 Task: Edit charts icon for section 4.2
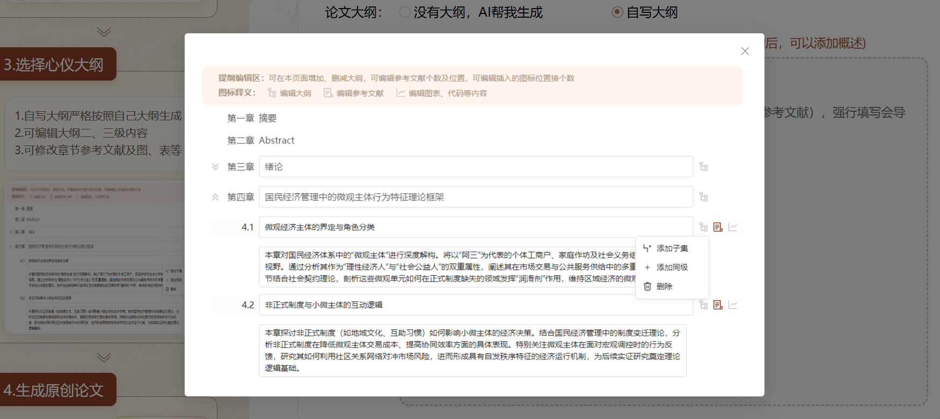point(733,305)
